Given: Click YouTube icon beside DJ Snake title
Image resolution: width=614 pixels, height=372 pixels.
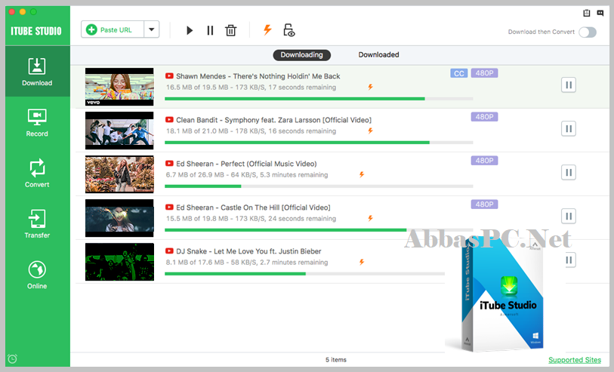Looking at the screenshot, I should click(x=169, y=251).
